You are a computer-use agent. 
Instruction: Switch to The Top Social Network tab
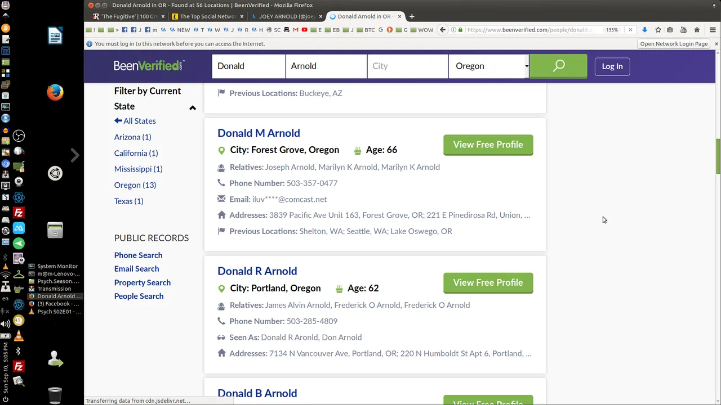pos(207,16)
